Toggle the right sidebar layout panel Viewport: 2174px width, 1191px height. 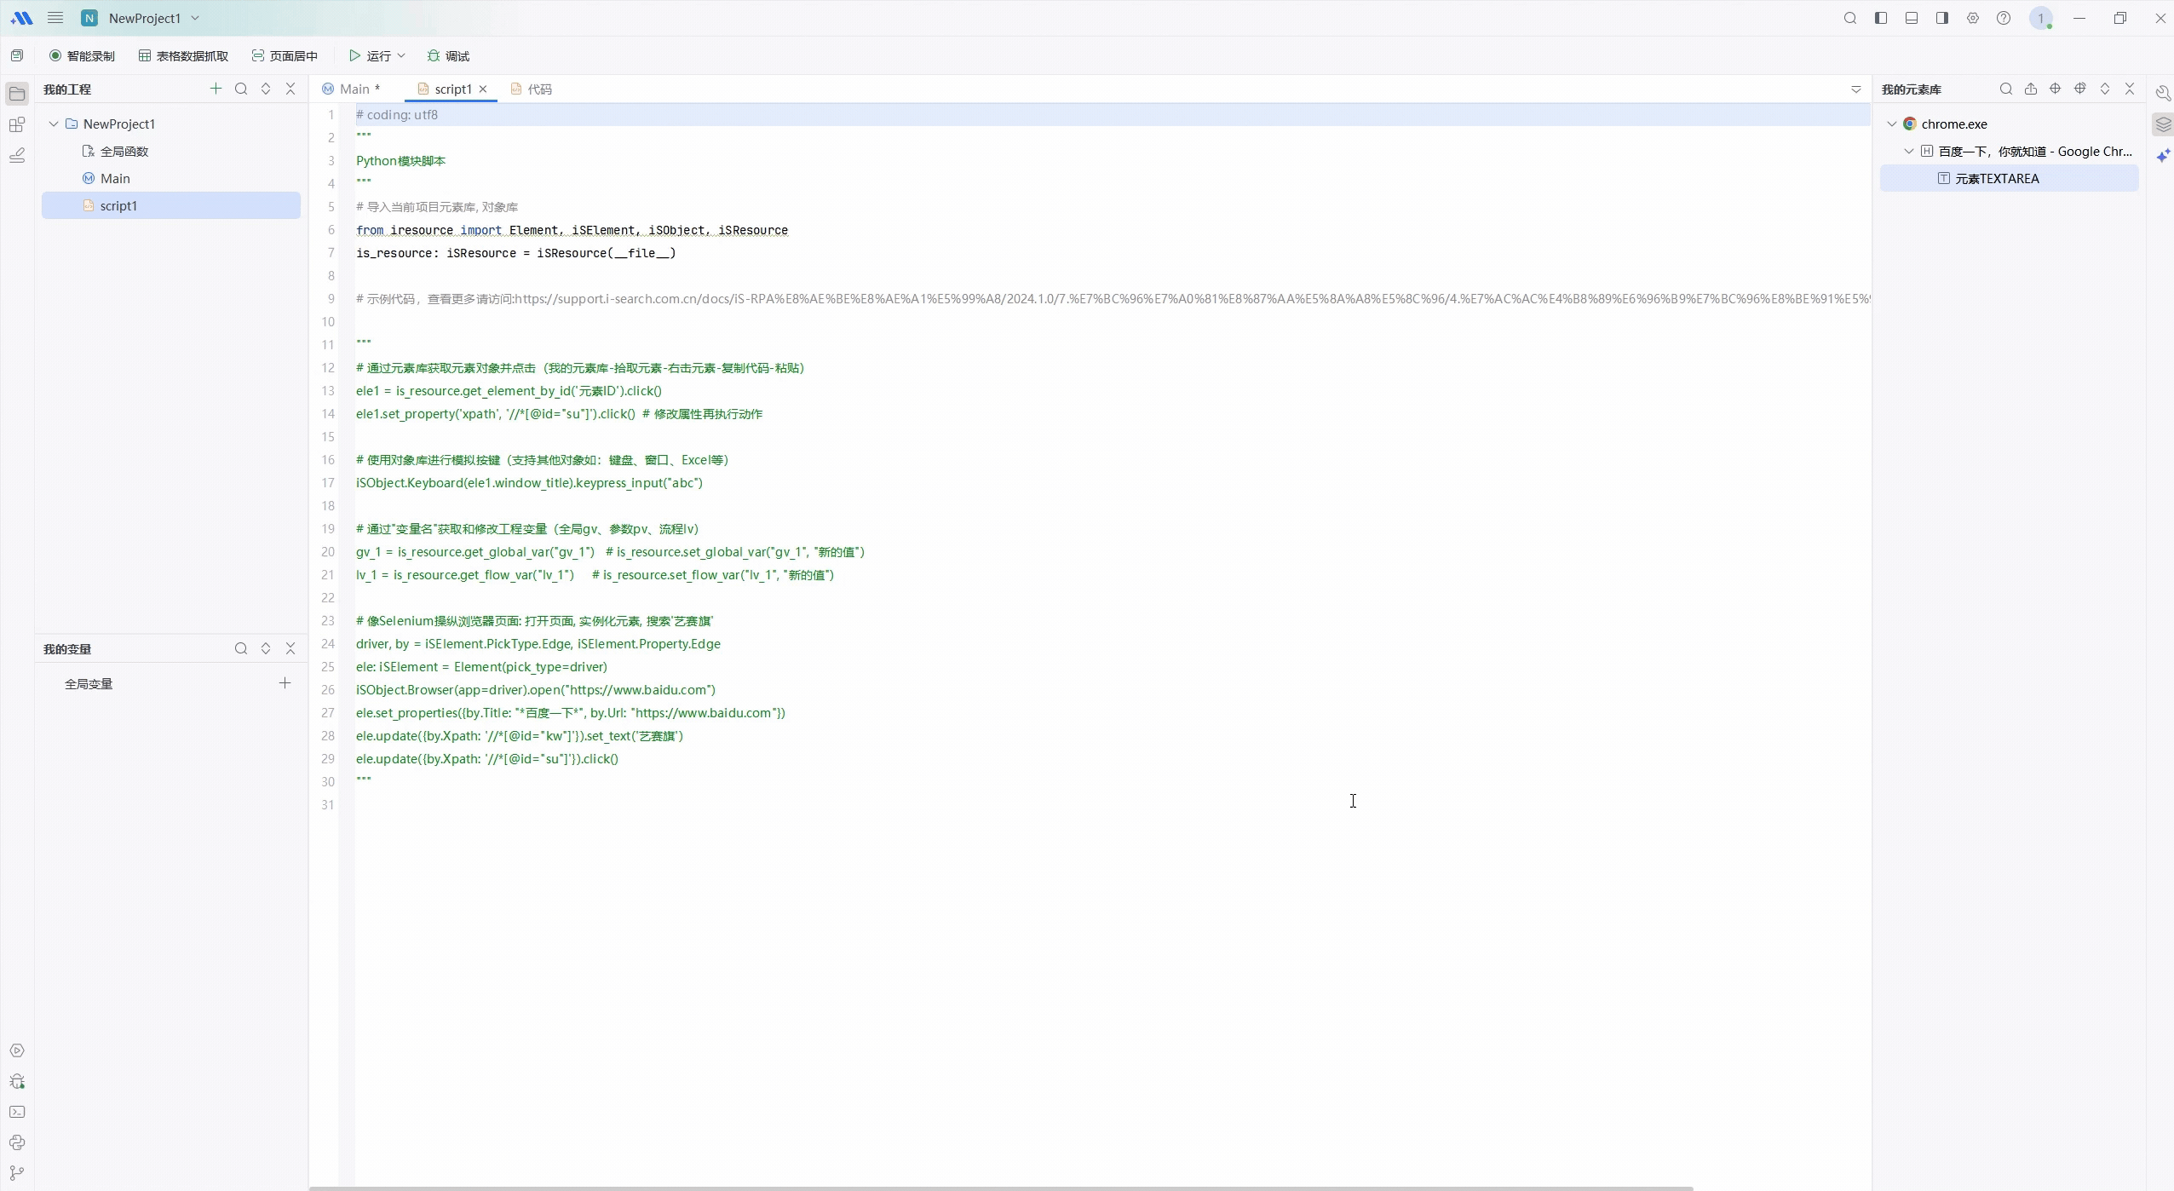pyautogui.click(x=1942, y=18)
